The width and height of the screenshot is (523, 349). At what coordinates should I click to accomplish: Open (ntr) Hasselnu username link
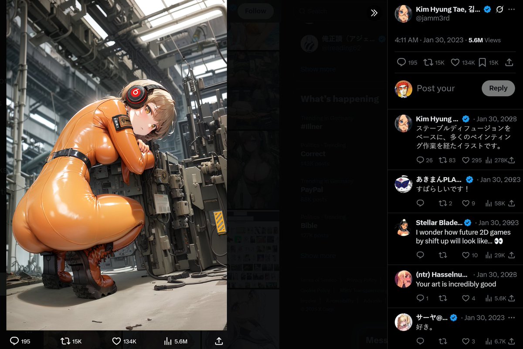(x=441, y=274)
